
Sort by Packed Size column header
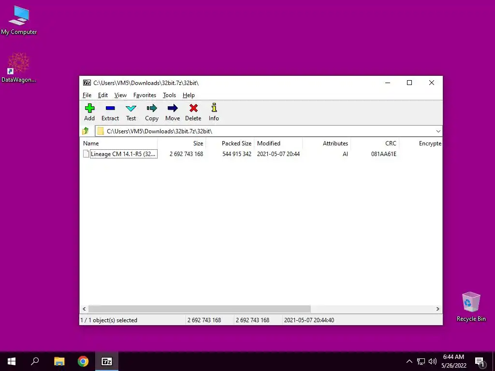click(x=230, y=143)
